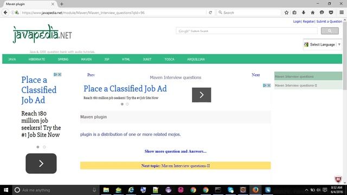
Task: Bookmark this page with the star icon
Action: pyautogui.click(x=286, y=12)
